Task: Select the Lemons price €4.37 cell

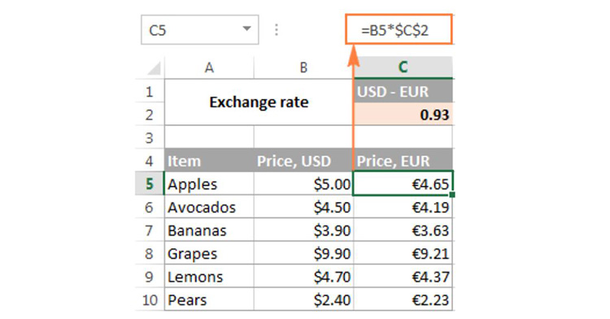Action: 403,276
